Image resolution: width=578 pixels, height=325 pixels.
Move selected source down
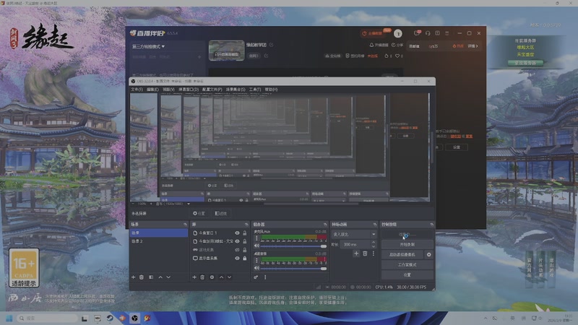click(x=229, y=277)
